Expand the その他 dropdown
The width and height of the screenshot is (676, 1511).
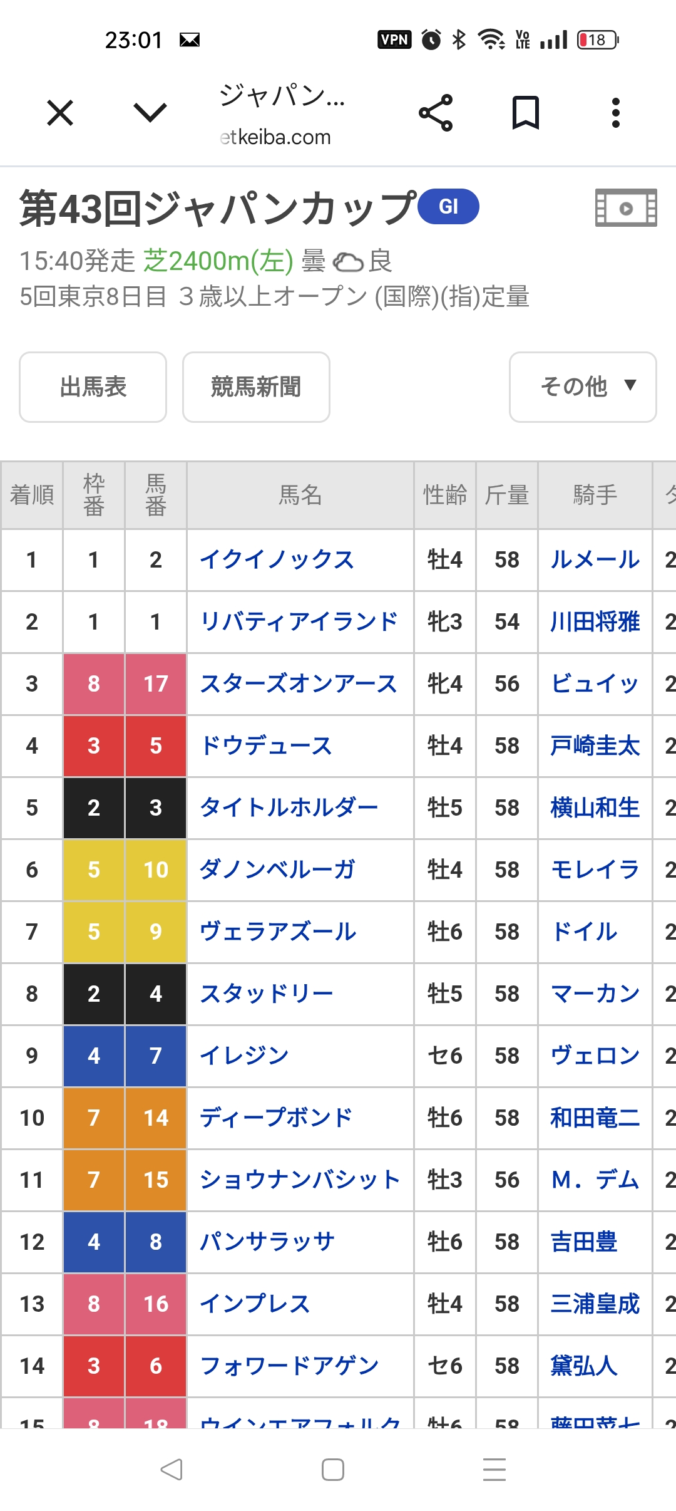[583, 387]
